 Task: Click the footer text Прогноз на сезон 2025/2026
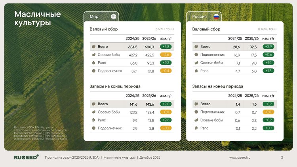pos(71,158)
